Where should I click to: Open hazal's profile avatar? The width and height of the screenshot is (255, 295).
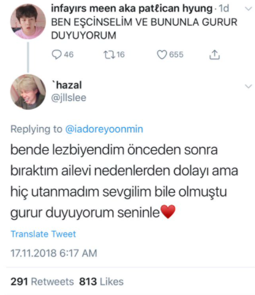pos(28,92)
